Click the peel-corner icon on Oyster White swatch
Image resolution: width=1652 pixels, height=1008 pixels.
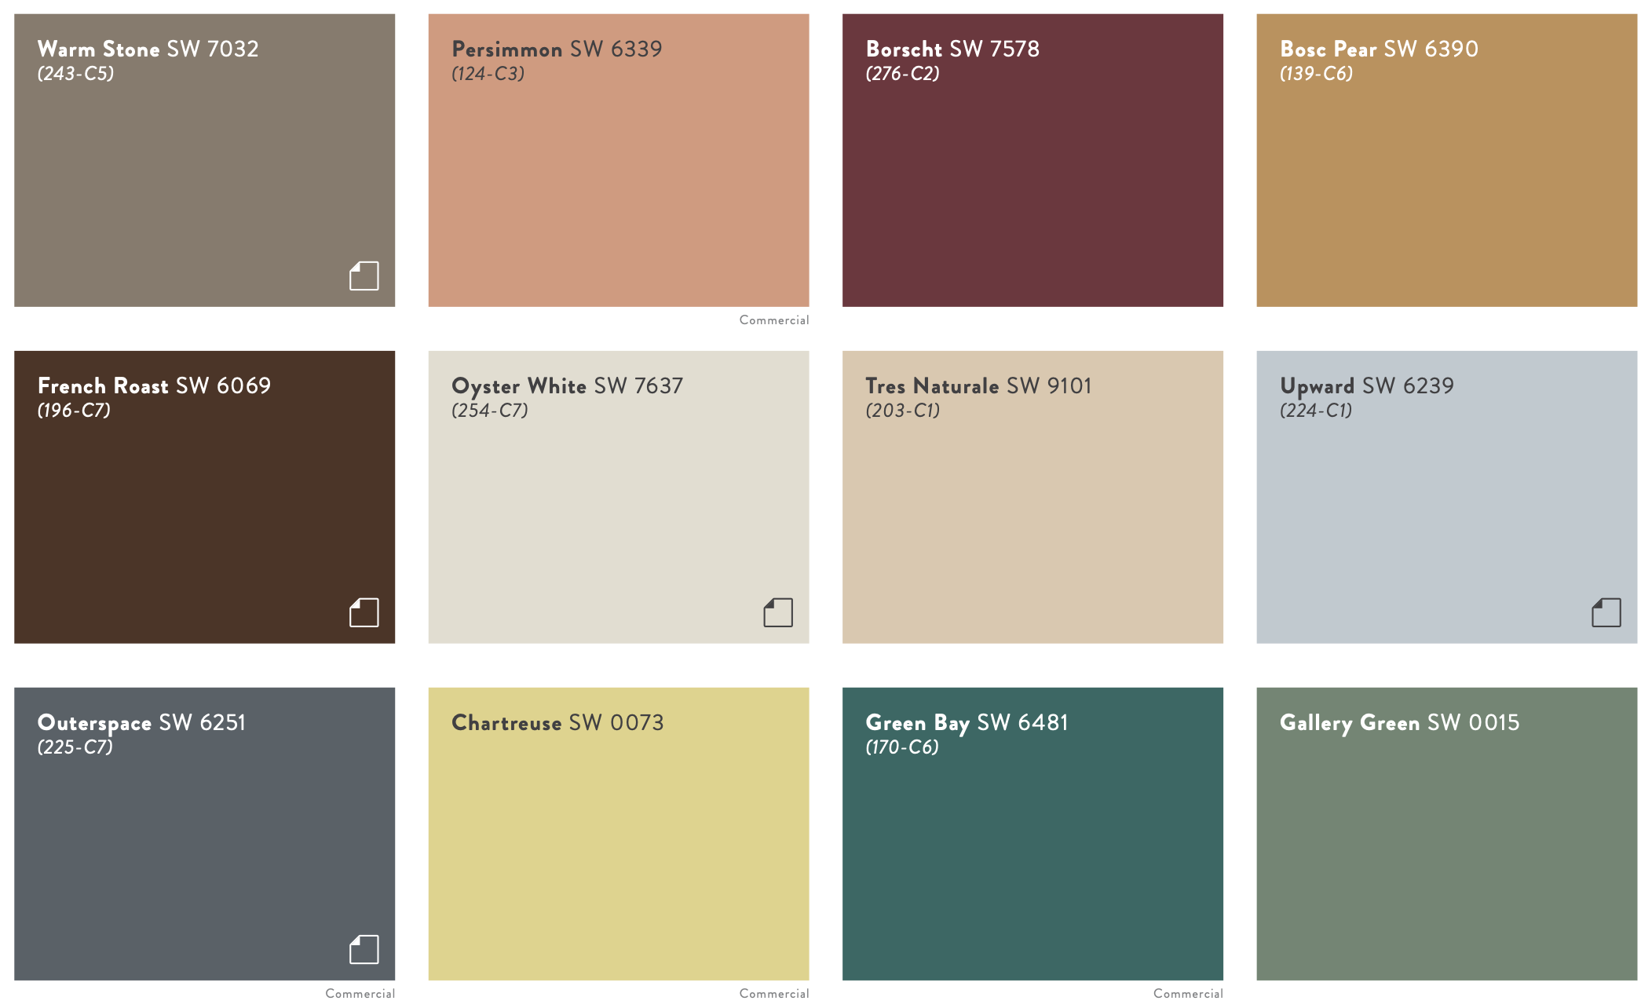pyautogui.click(x=777, y=612)
